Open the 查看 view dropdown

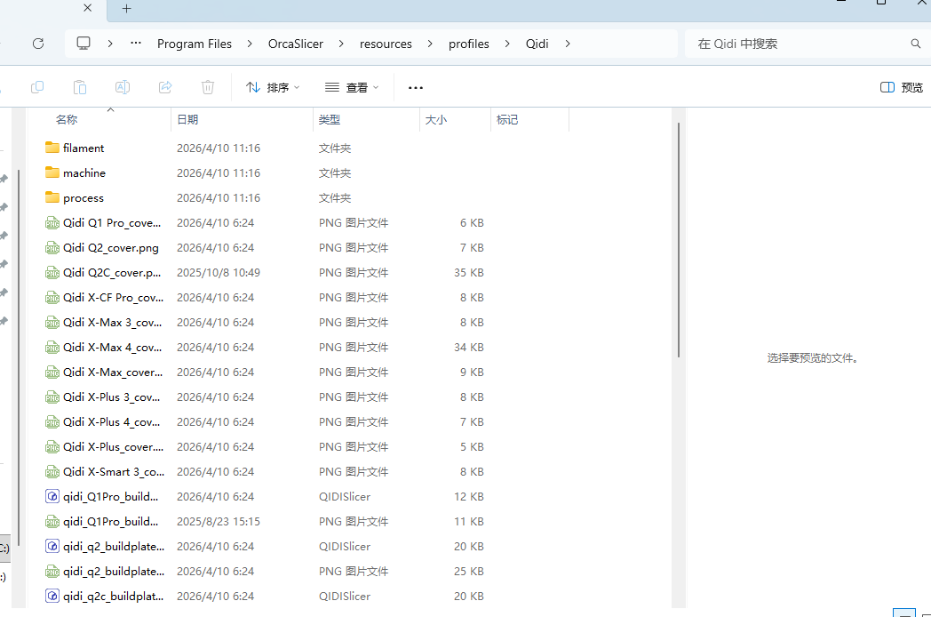(x=352, y=87)
